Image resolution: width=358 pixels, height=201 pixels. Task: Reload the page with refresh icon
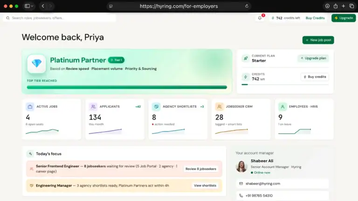click(247, 6)
